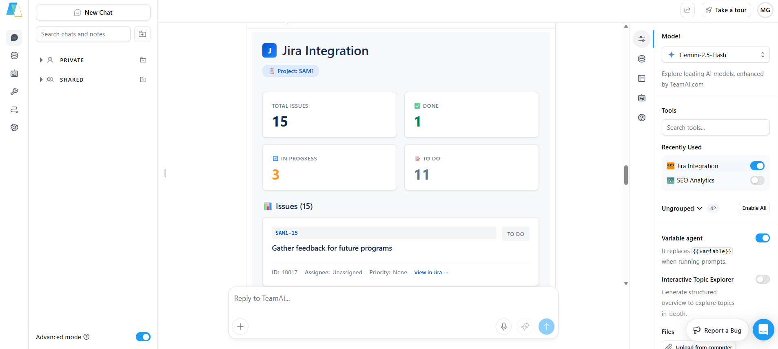This screenshot has width=778, height=349.
Task: Open the support chat bubble widget
Action: pyautogui.click(x=763, y=329)
